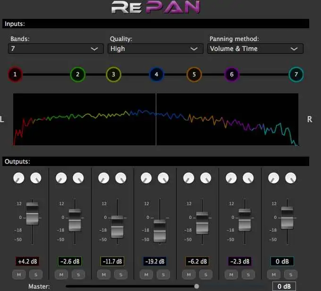The image size is (321, 291).
Task: Click the -19.2 dB channel fader
Action: coord(160,231)
